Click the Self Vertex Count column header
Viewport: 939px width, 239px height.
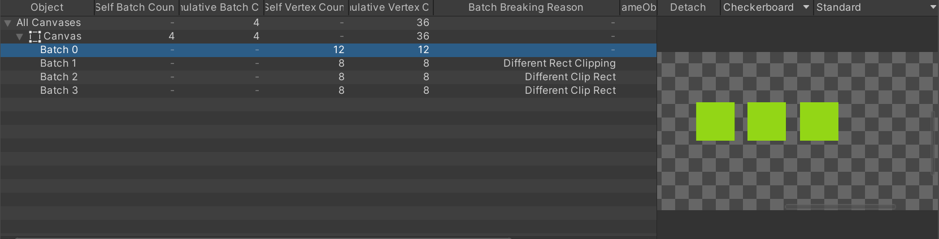[x=306, y=7]
